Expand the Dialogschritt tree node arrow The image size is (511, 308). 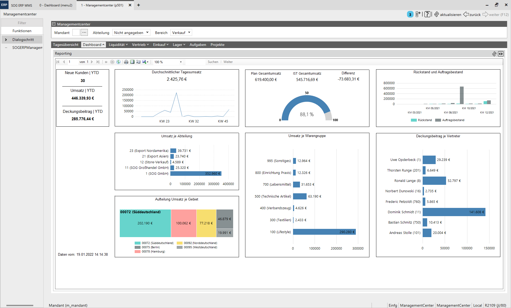point(6,40)
